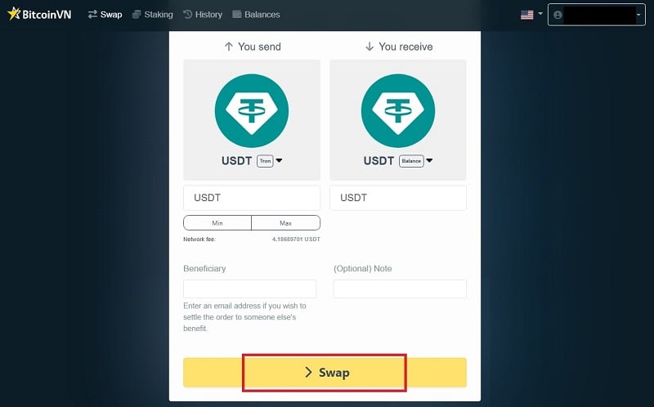Screen dimensions: 654x407
Task: Click the Staking coins icon
Action: pos(137,14)
